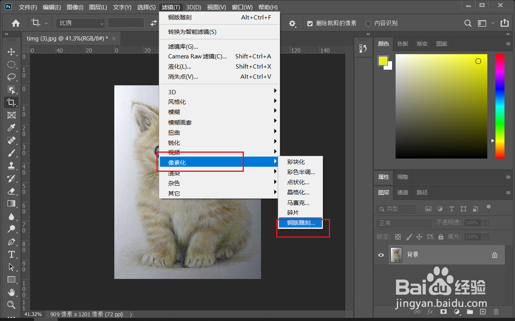This screenshot has height=321, width=515.
Task: Select the Lasso tool
Action: (12, 77)
